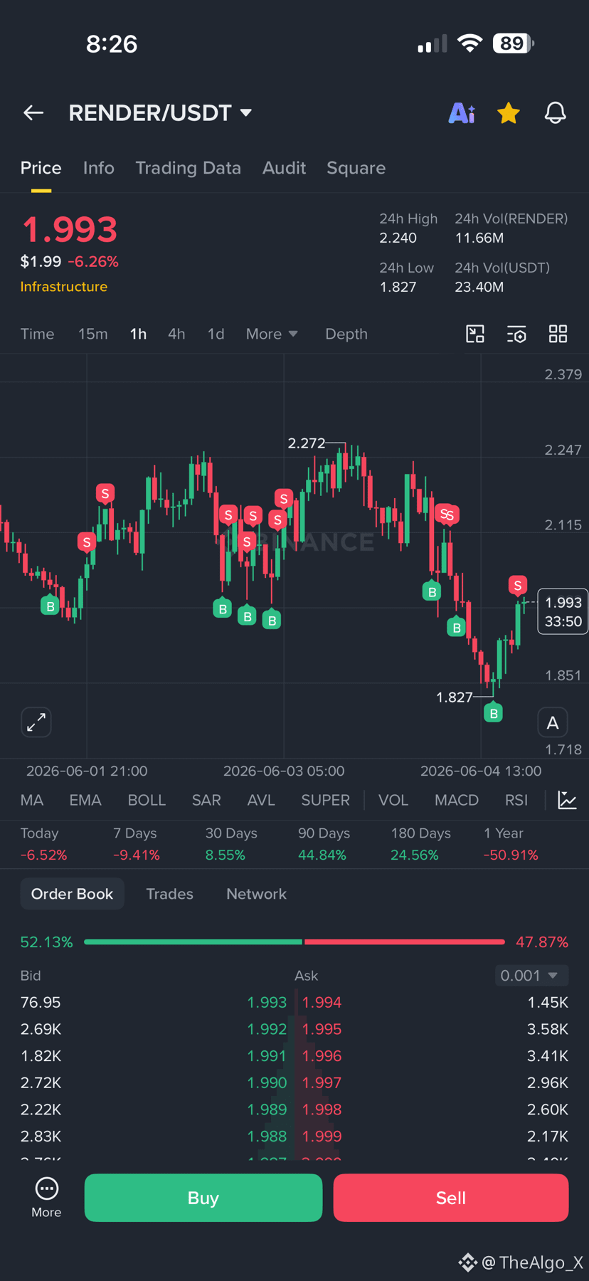Tap bid price 1.988
Screen dimensions: 589x1281
coord(267,1136)
